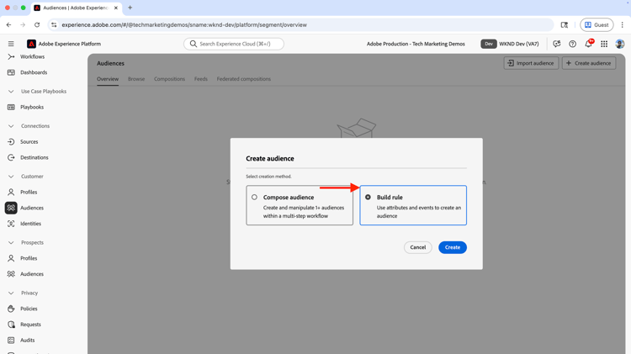This screenshot has height=354, width=631.
Task: Switch to the Compositions tab
Action: 169,79
